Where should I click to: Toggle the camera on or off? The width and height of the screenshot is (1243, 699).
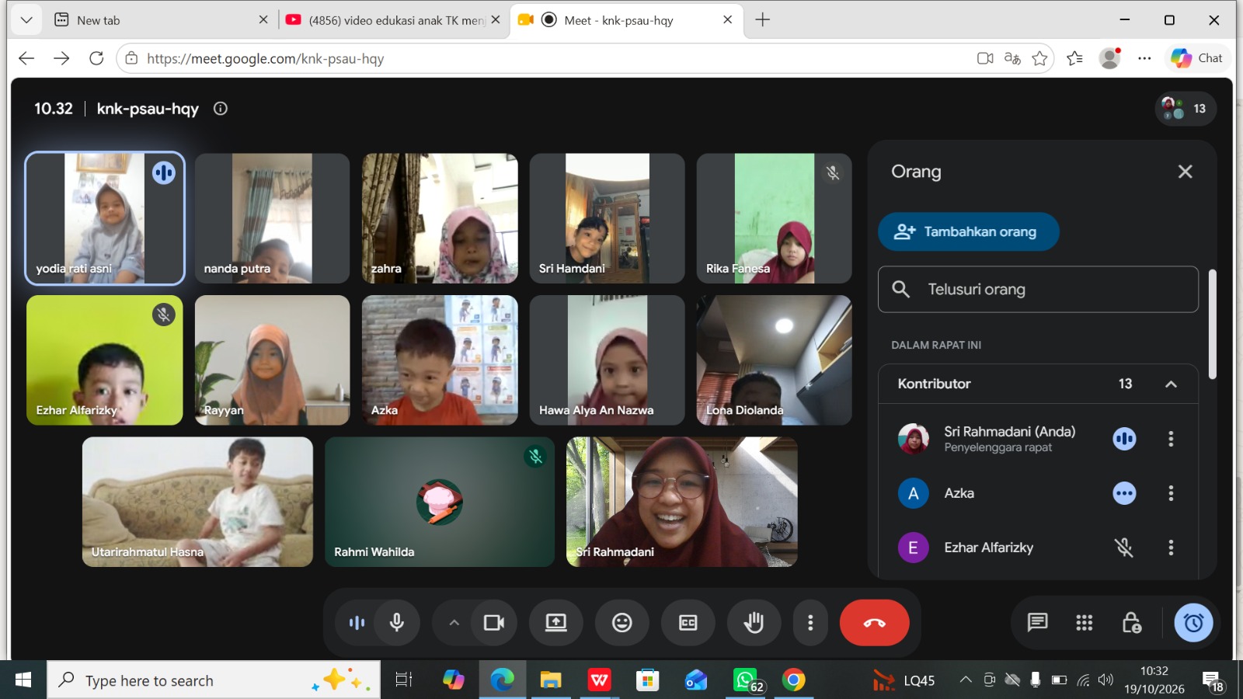point(494,622)
